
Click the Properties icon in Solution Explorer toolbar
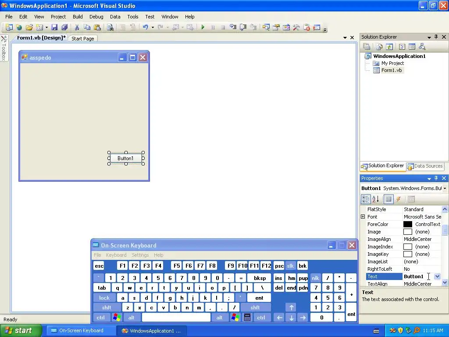367,47
